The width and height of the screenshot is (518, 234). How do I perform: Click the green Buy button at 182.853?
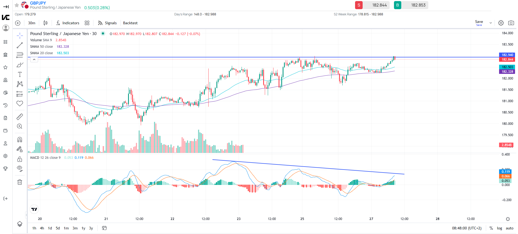(411, 5)
